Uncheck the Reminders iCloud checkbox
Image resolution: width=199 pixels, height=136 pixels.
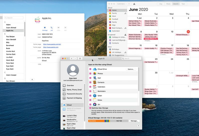coord(90,91)
